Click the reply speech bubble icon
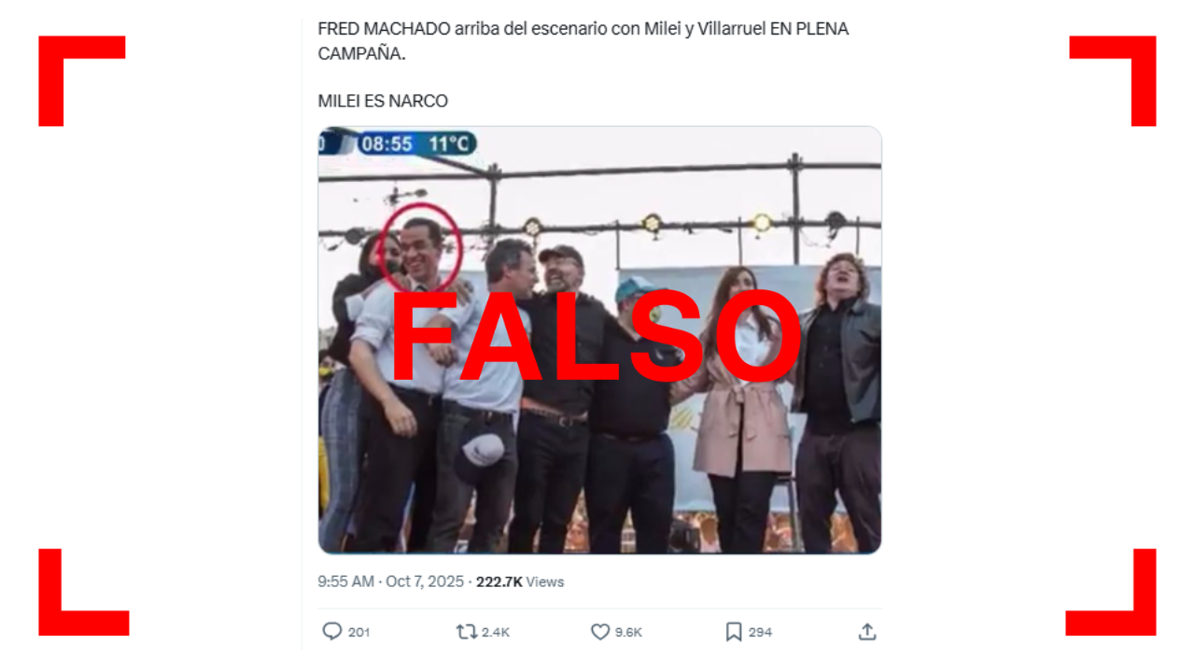The image size is (1195, 672). tap(331, 632)
